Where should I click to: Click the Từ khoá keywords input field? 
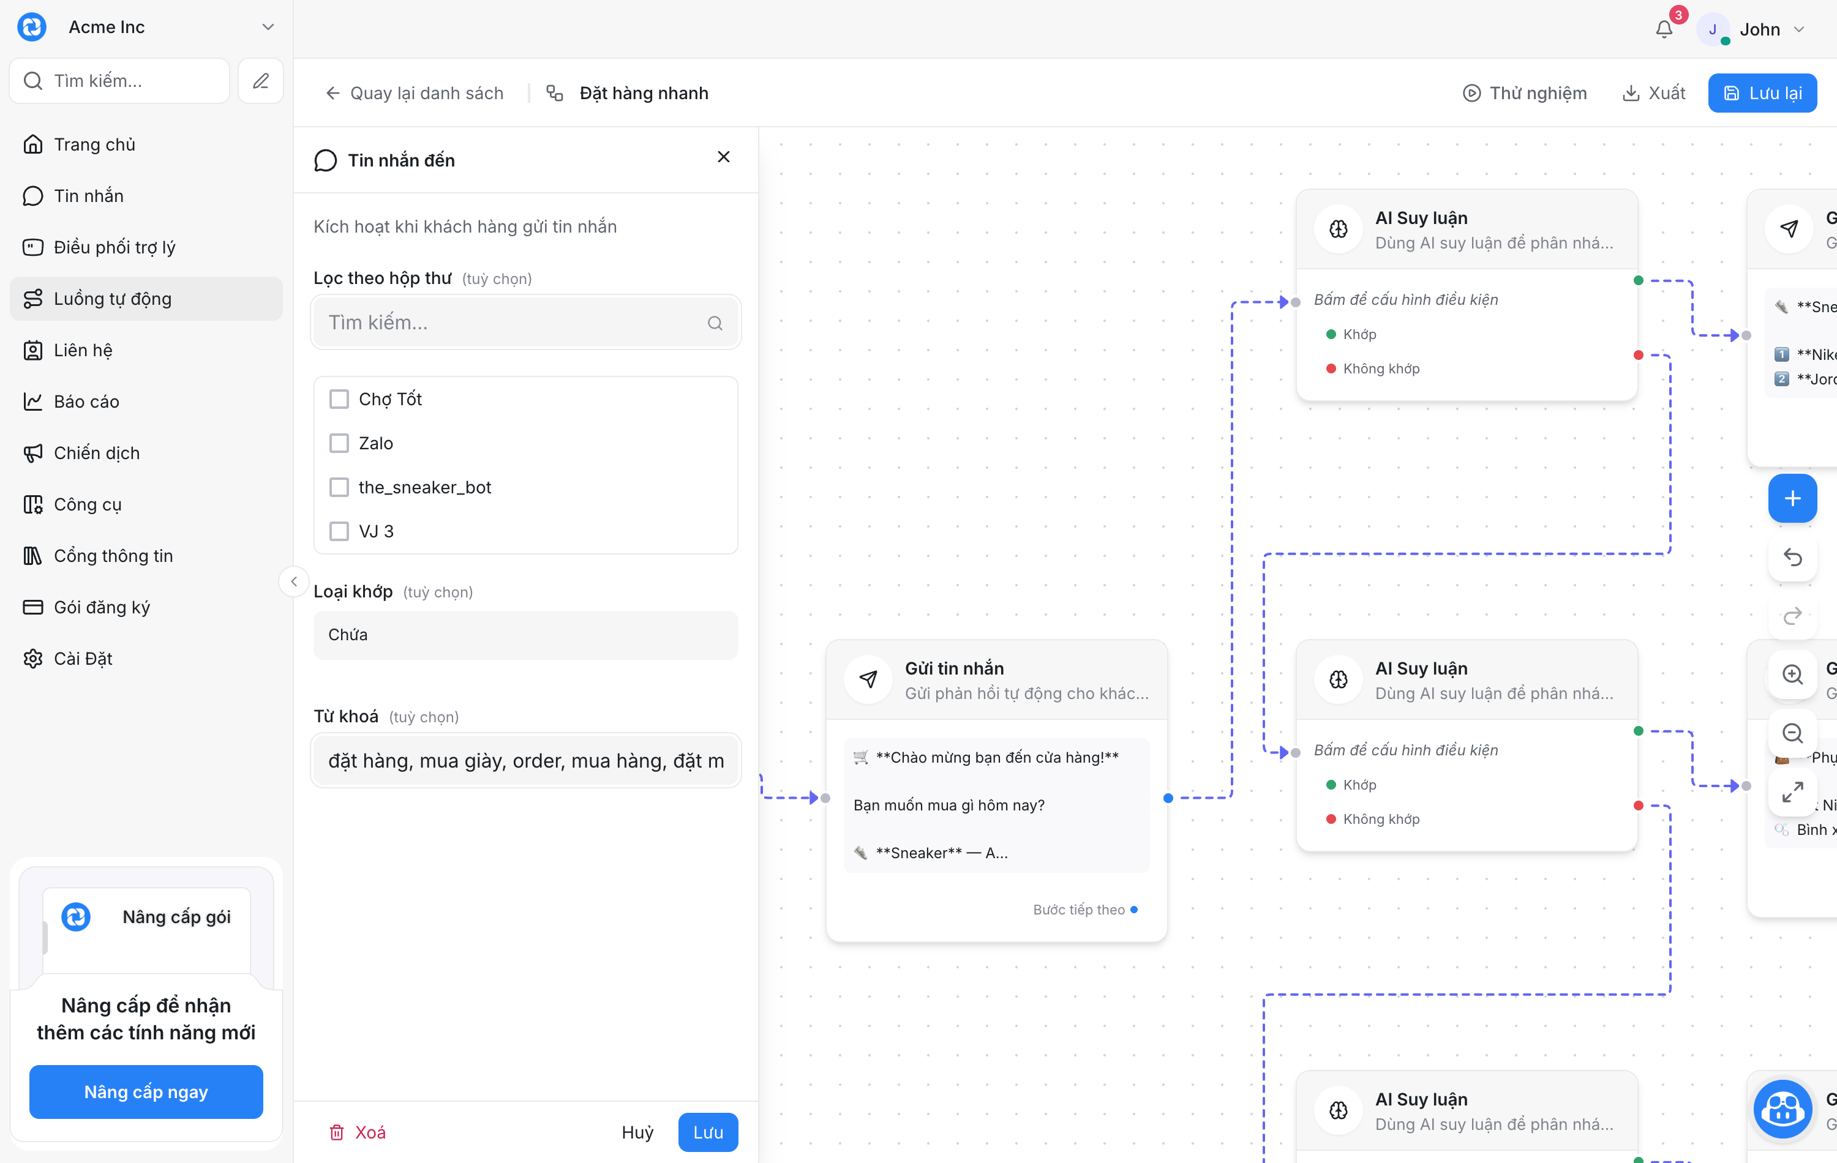coord(525,760)
